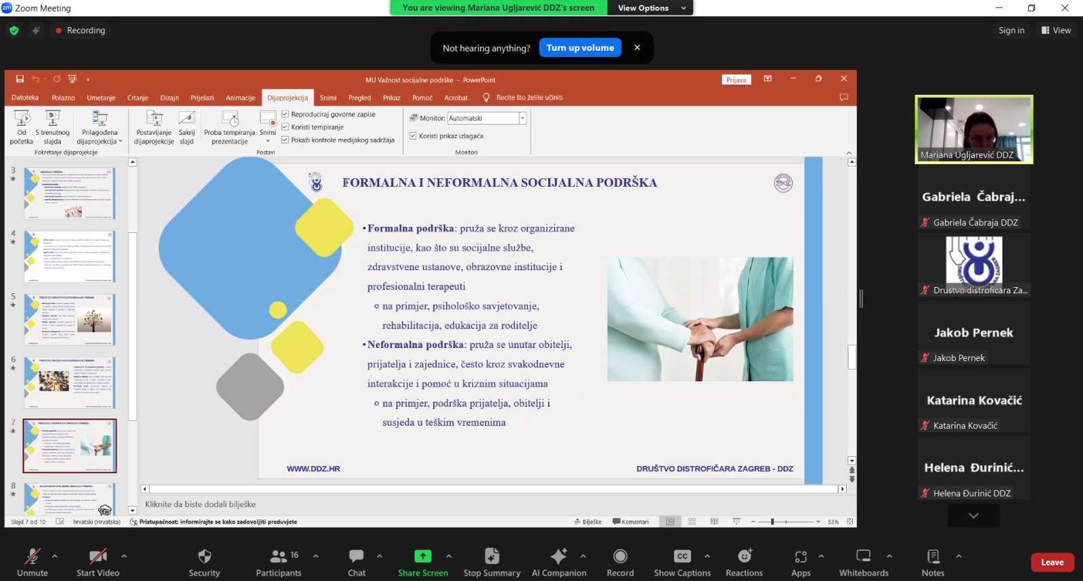1083x581 pixels.
Task: Open the Dizajn ribbon tab
Action: (x=169, y=98)
